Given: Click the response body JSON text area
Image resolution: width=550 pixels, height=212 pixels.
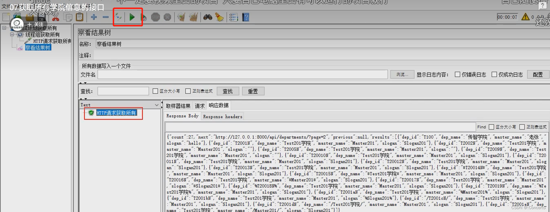Looking at the screenshot, I should (x=356, y=173).
